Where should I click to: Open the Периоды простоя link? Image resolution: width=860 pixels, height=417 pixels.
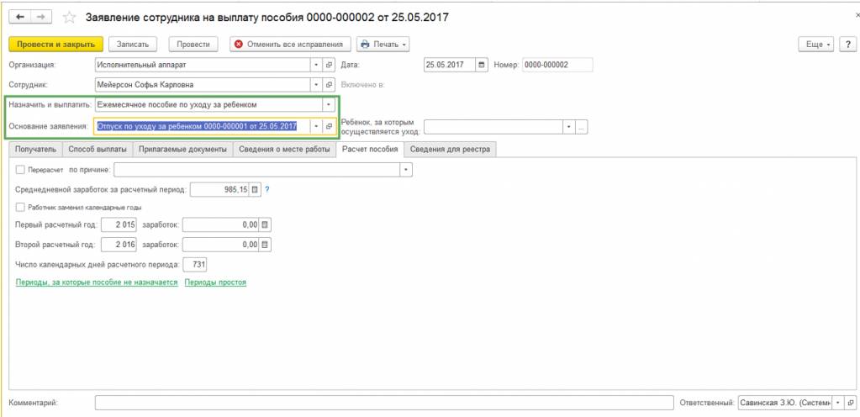[x=215, y=282]
